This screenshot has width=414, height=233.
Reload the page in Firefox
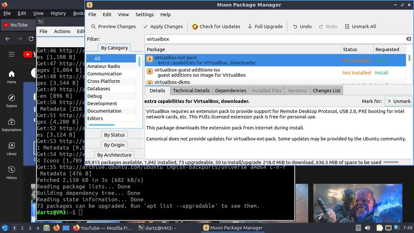coord(31,39)
